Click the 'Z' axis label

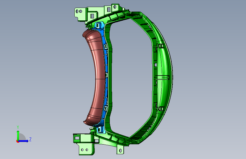[x=30, y=139]
